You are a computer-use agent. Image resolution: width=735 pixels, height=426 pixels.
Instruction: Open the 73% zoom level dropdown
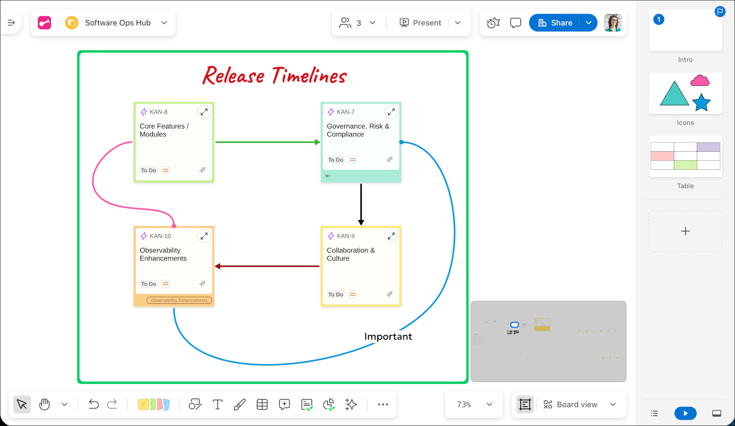tap(489, 404)
